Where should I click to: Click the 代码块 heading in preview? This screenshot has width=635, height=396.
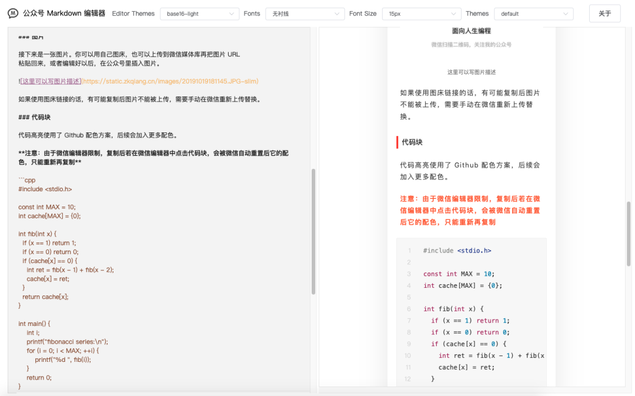point(412,142)
